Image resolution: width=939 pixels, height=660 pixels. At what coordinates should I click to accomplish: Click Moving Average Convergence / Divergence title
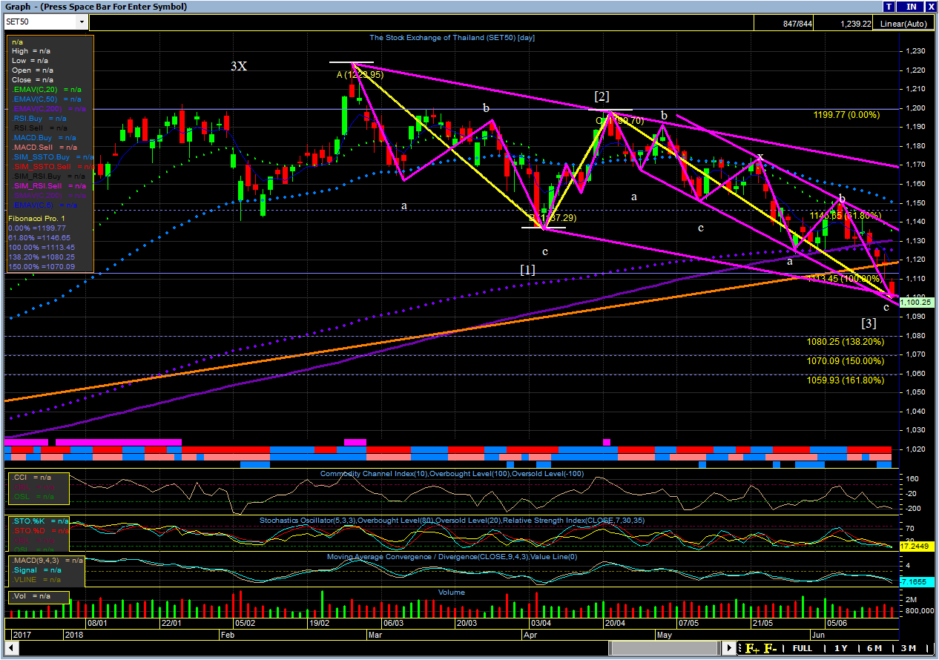point(452,556)
